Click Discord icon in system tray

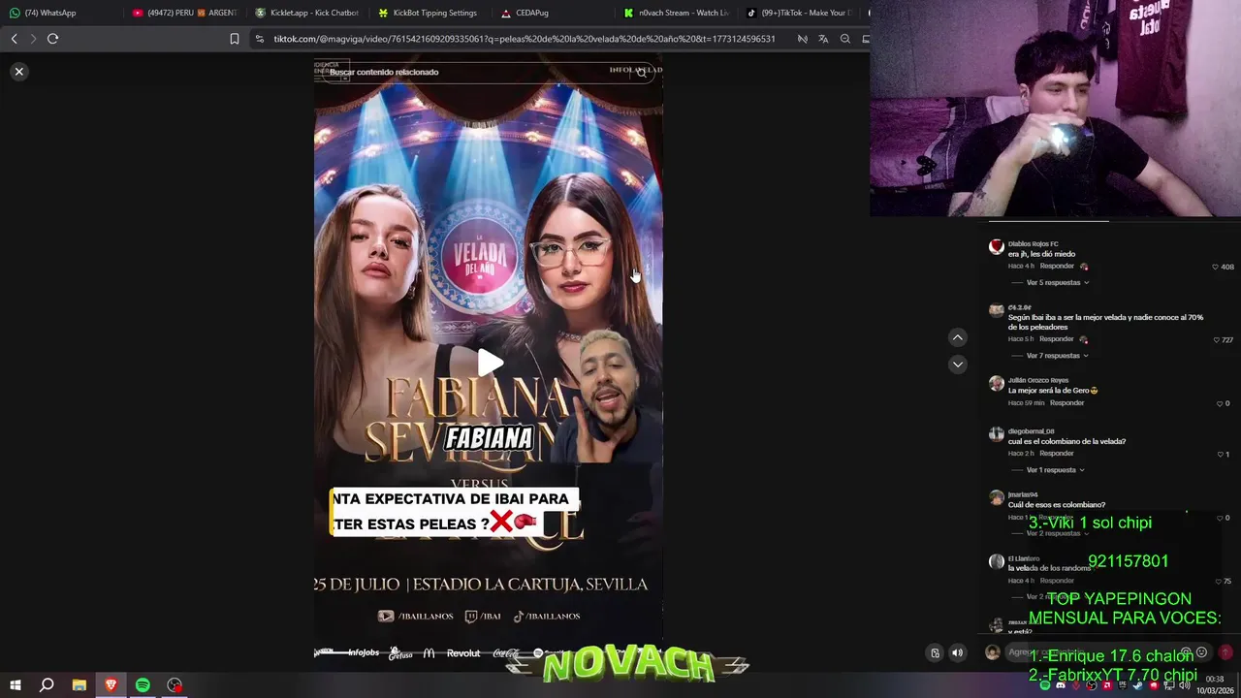1061,685
